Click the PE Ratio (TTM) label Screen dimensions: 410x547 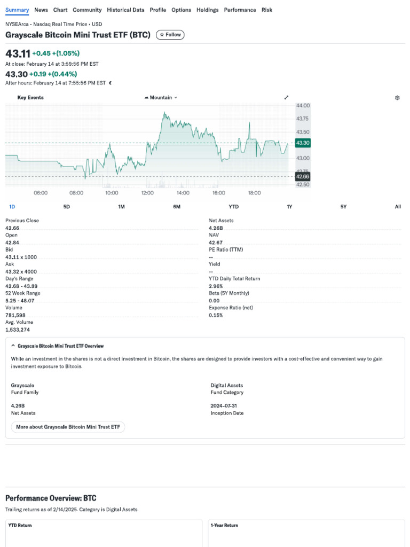226,249
